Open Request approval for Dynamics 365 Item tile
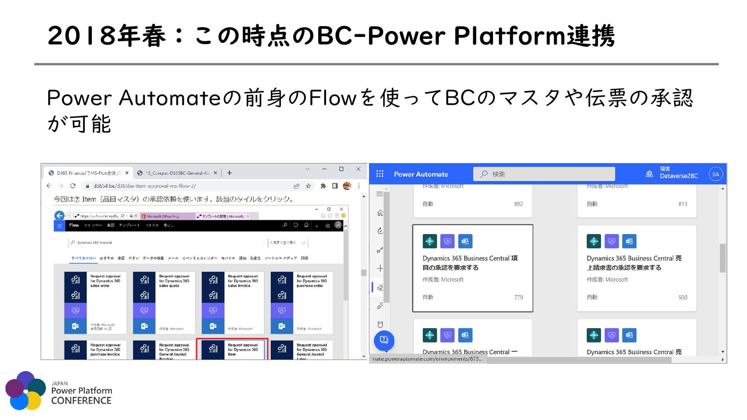The width and height of the screenshot is (747, 420). 233,349
